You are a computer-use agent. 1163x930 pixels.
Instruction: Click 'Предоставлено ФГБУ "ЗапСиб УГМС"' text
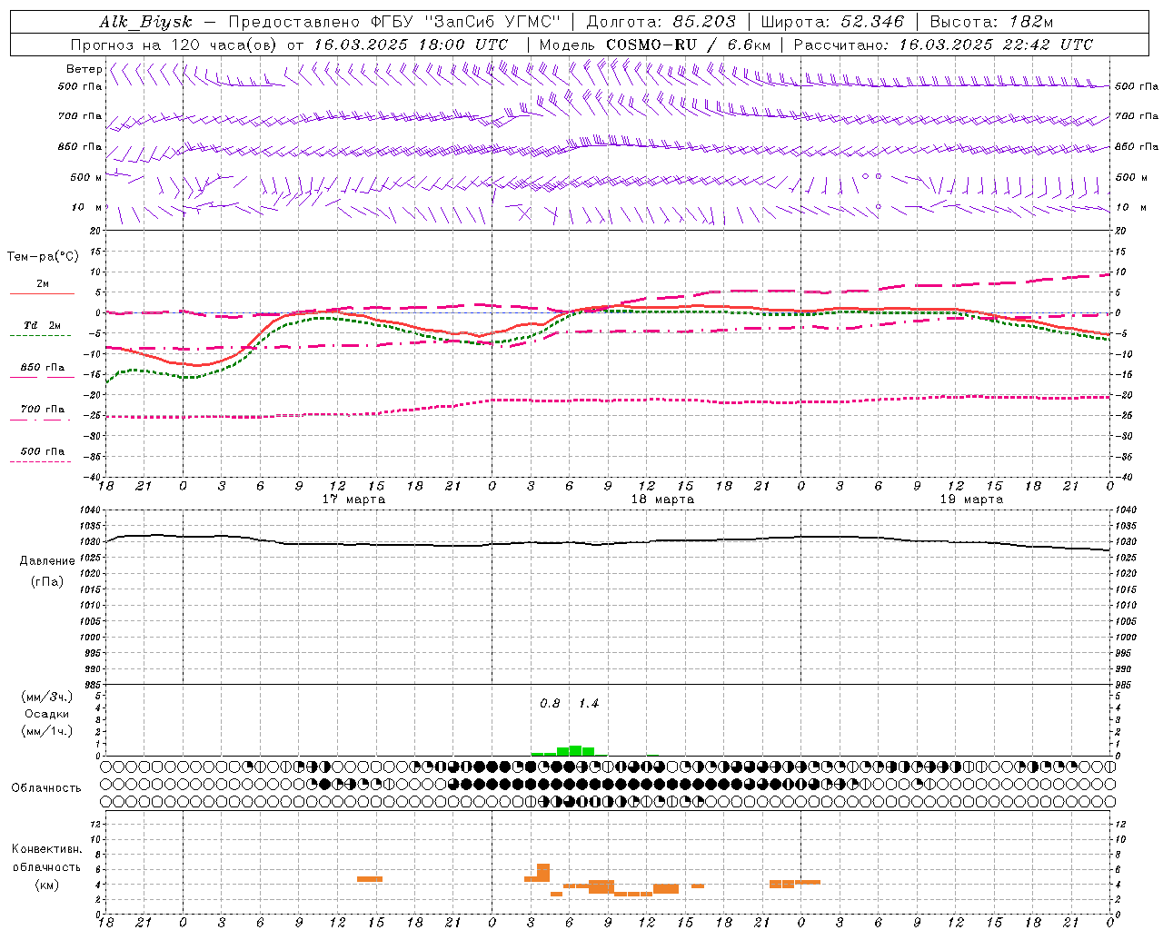click(395, 22)
